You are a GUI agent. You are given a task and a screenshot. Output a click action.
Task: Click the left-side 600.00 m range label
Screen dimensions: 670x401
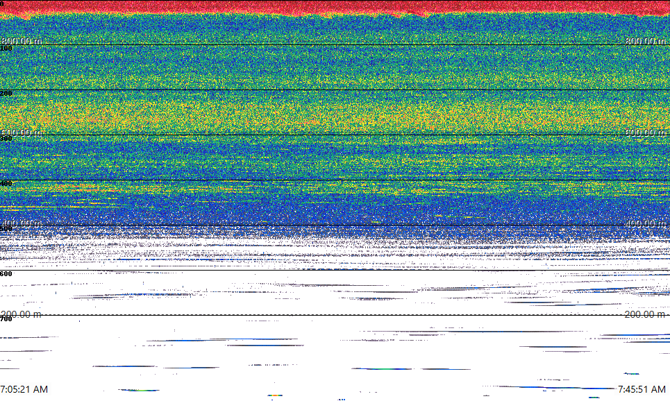[x=22, y=133]
